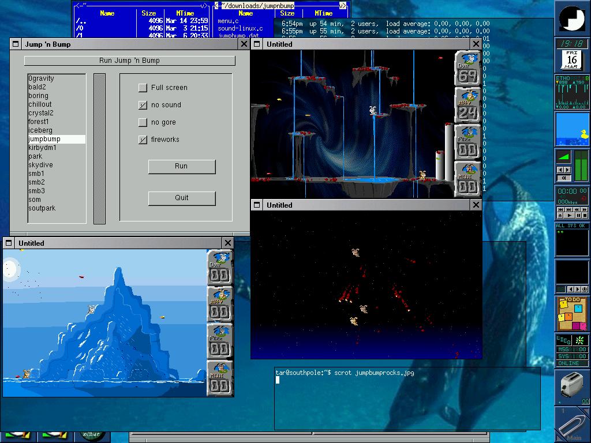Click the ETH0 network monitor applet
This screenshot has width=591, height=443.
click(572, 92)
